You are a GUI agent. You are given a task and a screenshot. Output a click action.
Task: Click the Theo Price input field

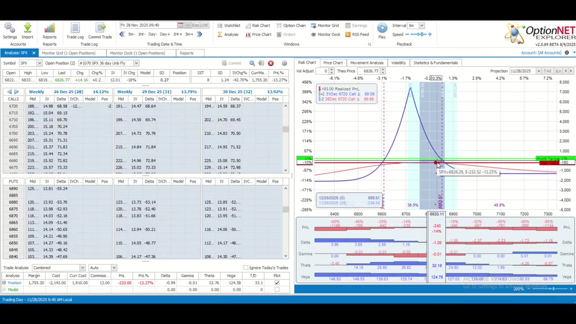[x=369, y=71]
